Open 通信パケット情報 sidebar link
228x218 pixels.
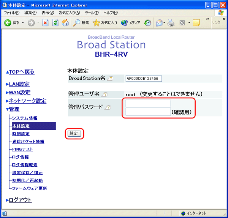coord(28,142)
